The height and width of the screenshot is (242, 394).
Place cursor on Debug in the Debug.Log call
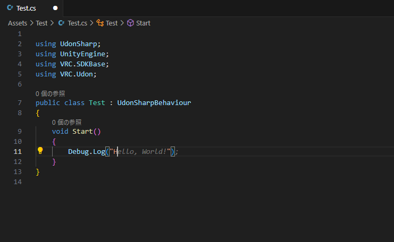[x=80, y=152]
